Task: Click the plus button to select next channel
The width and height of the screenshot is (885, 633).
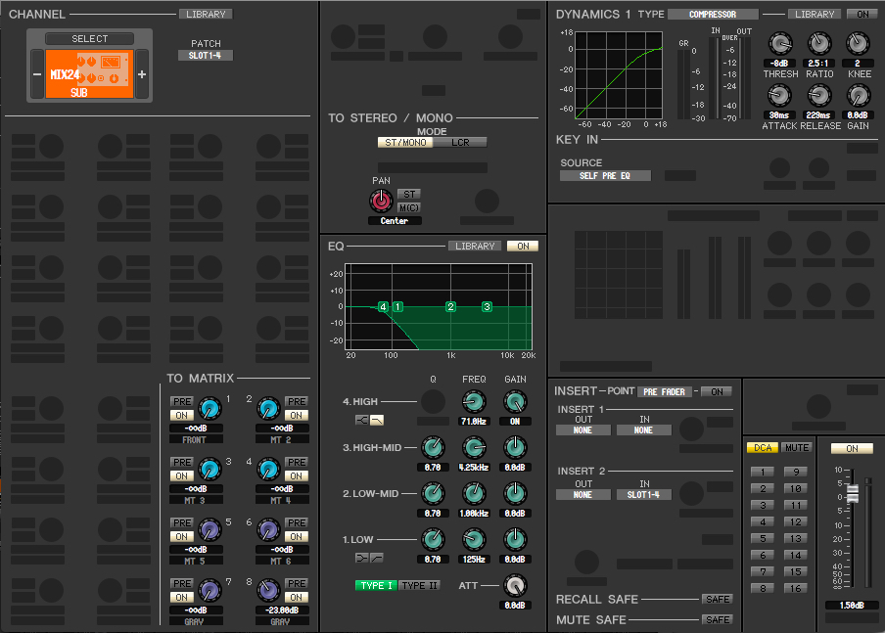Action: click(x=142, y=74)
